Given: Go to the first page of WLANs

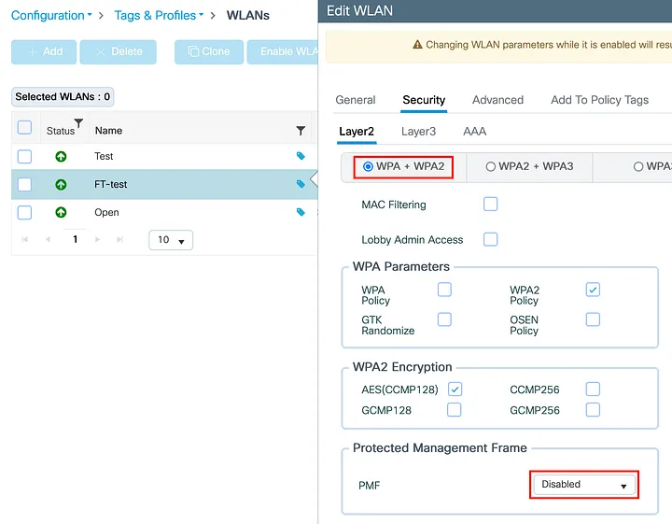Looking at the screenshot, I should coord(23,240).
